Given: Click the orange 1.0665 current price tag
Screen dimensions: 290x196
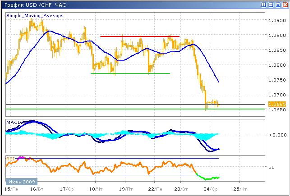Looking at the screenshot, I should coord(276,104).
